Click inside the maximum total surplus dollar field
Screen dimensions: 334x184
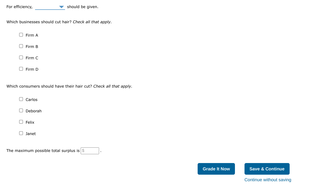tap(90, 151)
